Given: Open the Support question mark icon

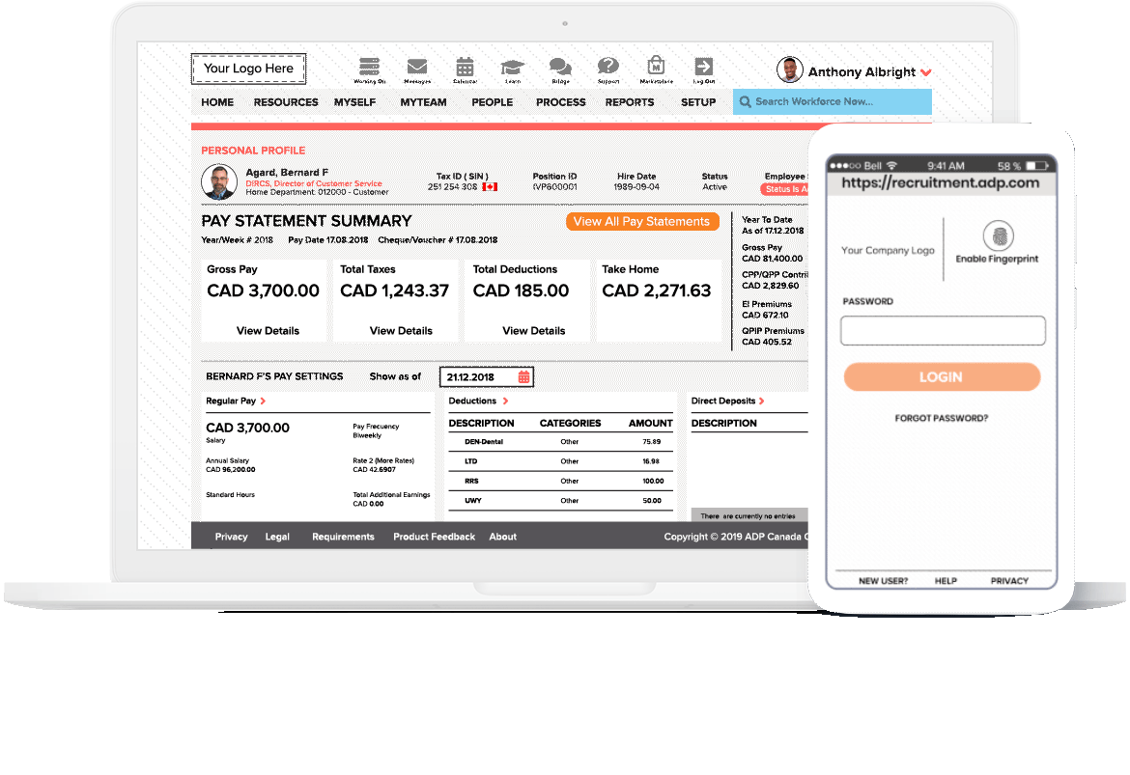Looking at the screenshot, I should 607,67.
